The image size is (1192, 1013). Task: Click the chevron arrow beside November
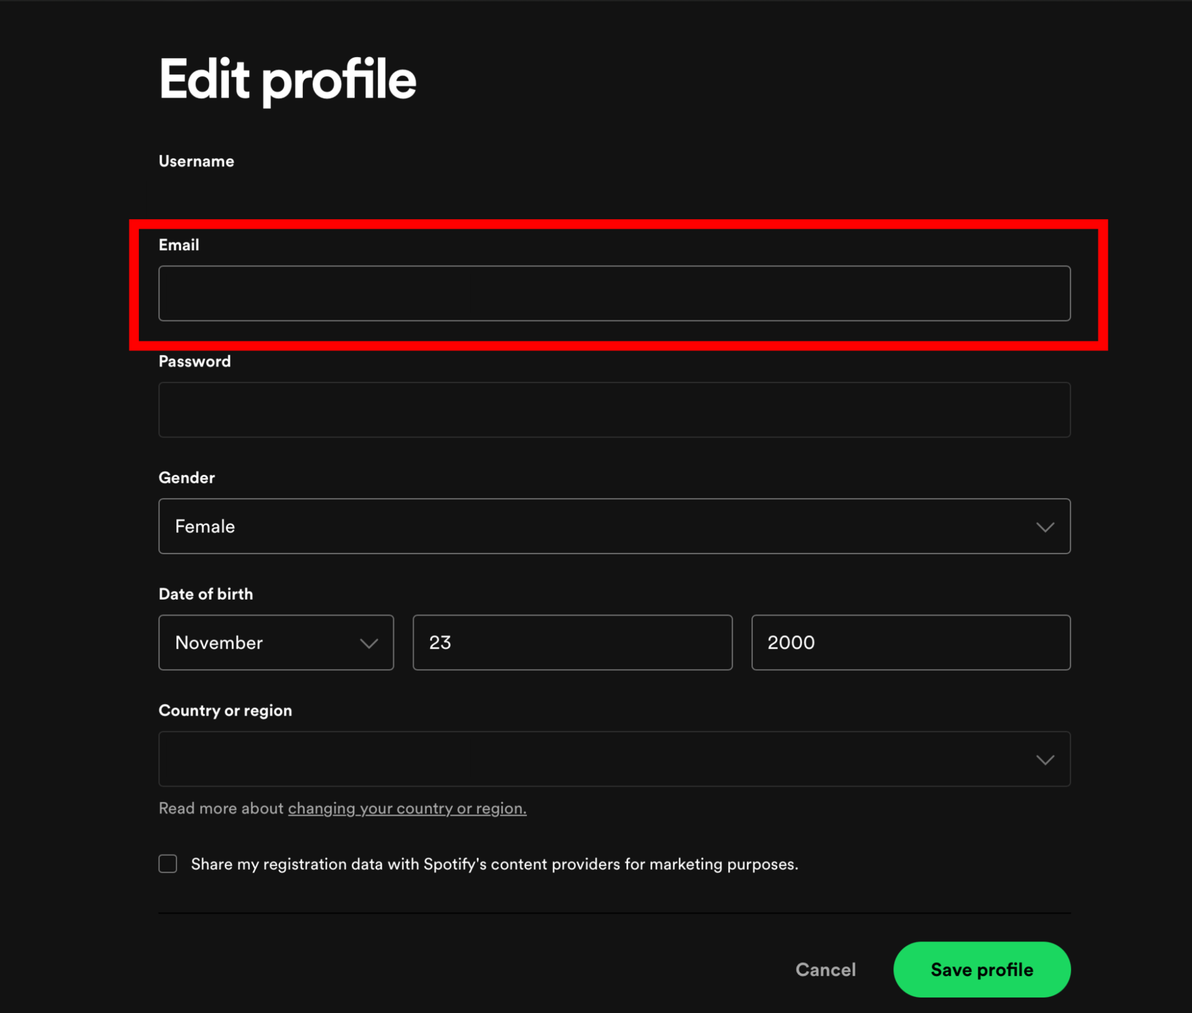[369, 643]
